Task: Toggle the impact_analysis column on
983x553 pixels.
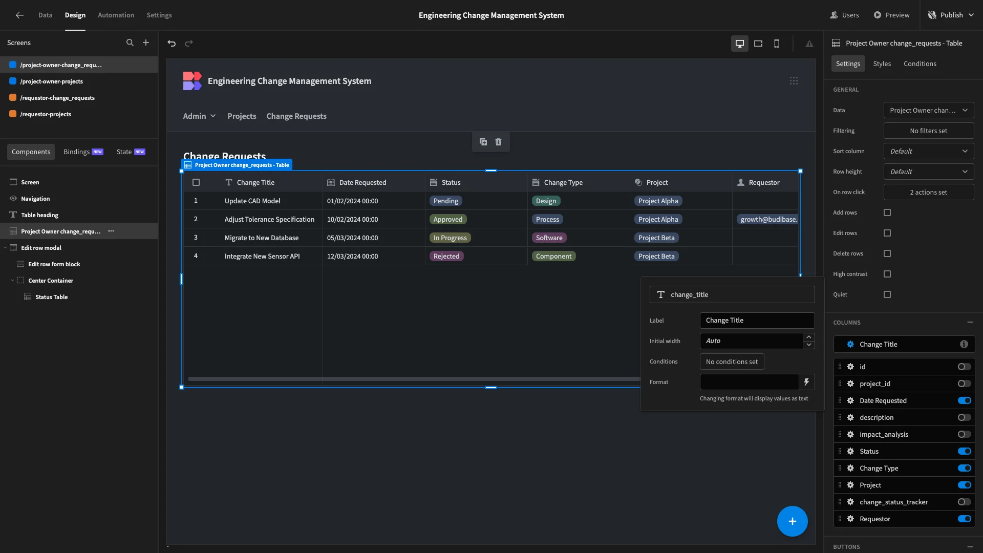Action: [965, 435]
